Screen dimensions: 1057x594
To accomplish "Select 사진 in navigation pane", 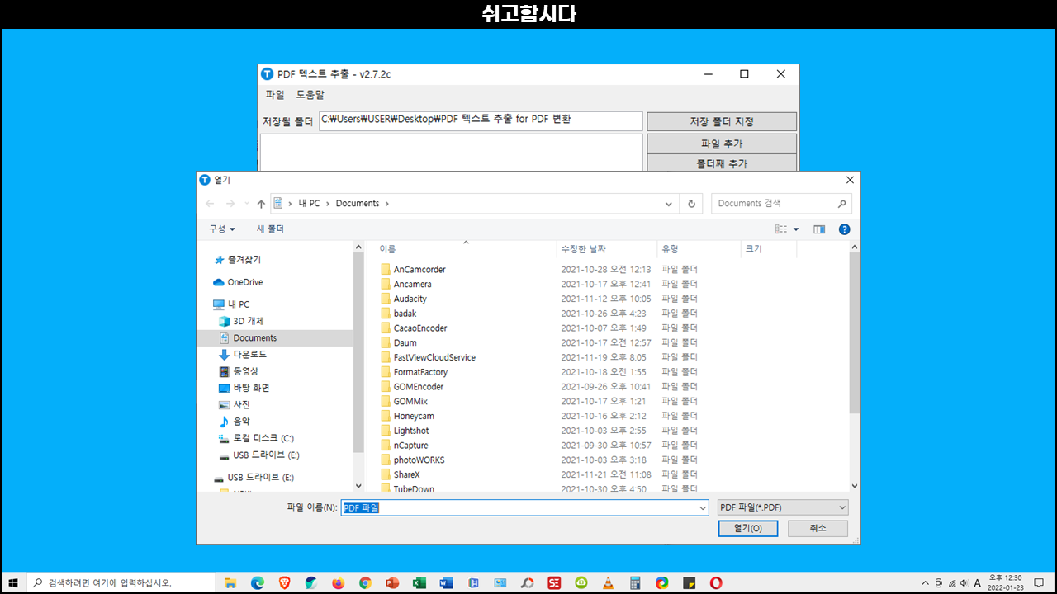I will pyautogui.click(x=241, y=404).
